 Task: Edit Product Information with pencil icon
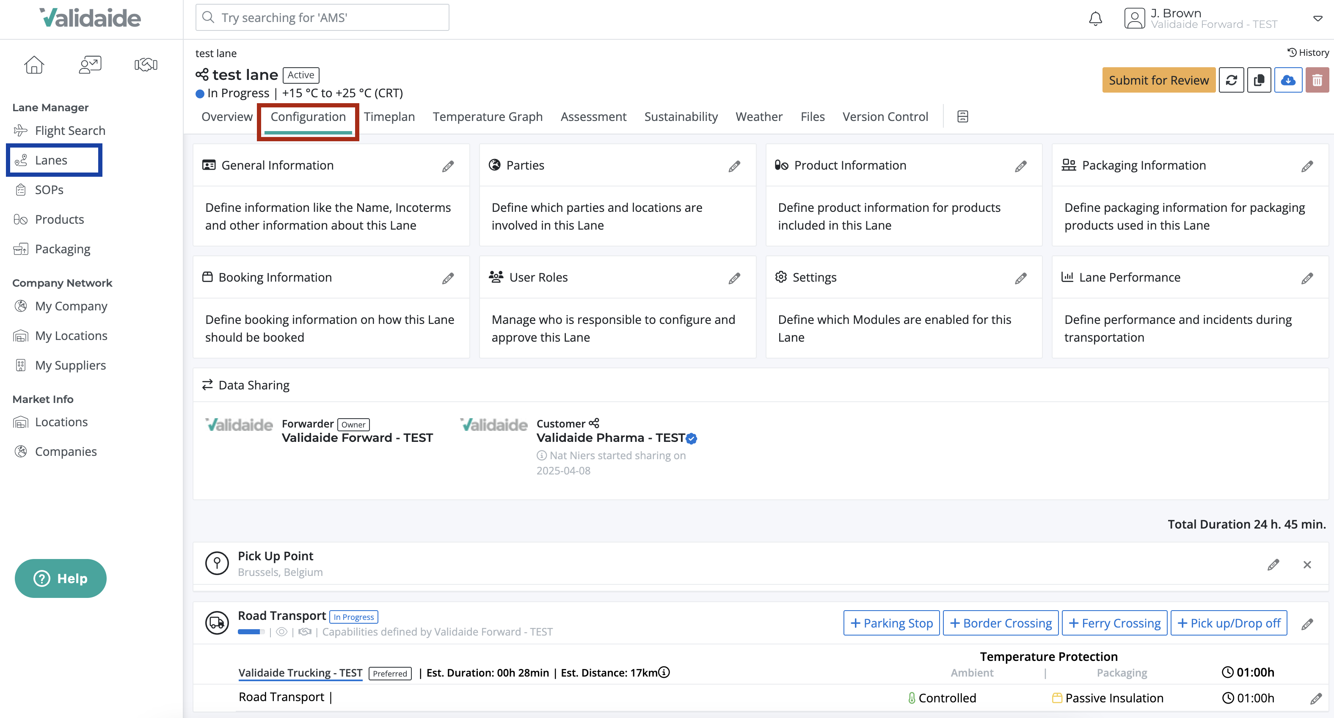[1021, 166]
